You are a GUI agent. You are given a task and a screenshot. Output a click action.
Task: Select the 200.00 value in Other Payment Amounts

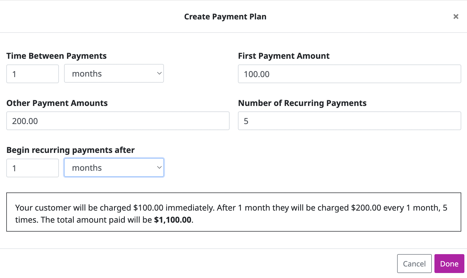(x=25, y=121)
